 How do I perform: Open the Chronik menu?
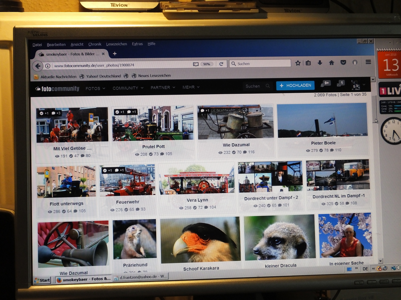95,44
